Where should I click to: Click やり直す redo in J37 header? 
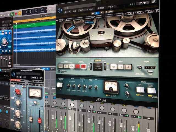click(x=111, y=7)
